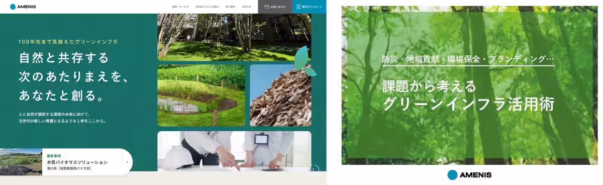Image resolution: width=603 pixels, height=185 pixels.
Task: Click the 最新事例 field thumbnail image
Action: coord(21,162)
